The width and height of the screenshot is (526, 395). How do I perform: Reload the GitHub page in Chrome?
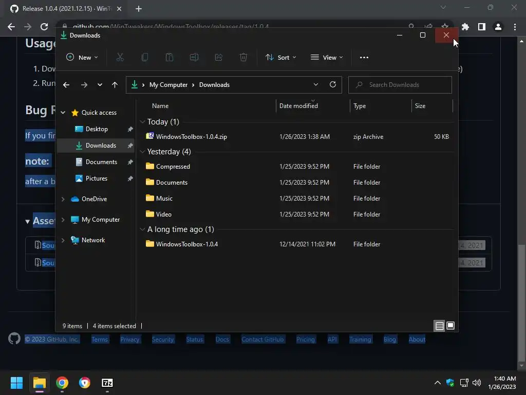coord(44,27)
